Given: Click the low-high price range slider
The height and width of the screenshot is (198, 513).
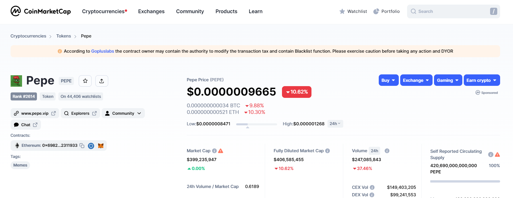Looking at the screenshot, I should point(256,124).
